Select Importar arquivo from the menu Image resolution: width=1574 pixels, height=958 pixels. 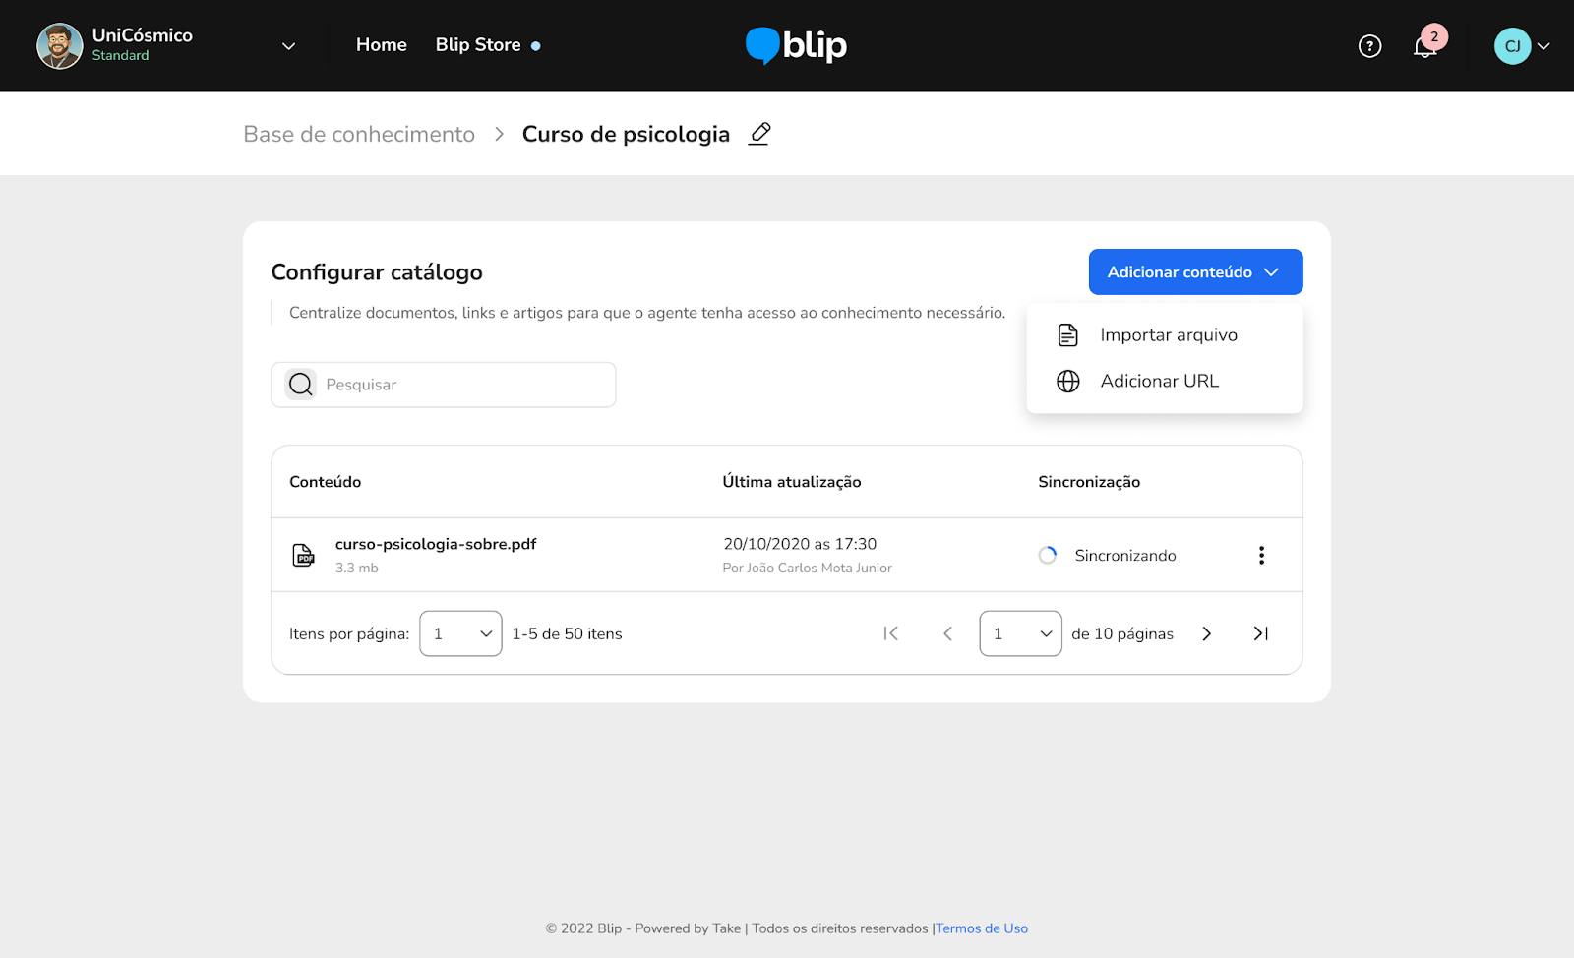pyautogui.click(x=1168, y=335)
